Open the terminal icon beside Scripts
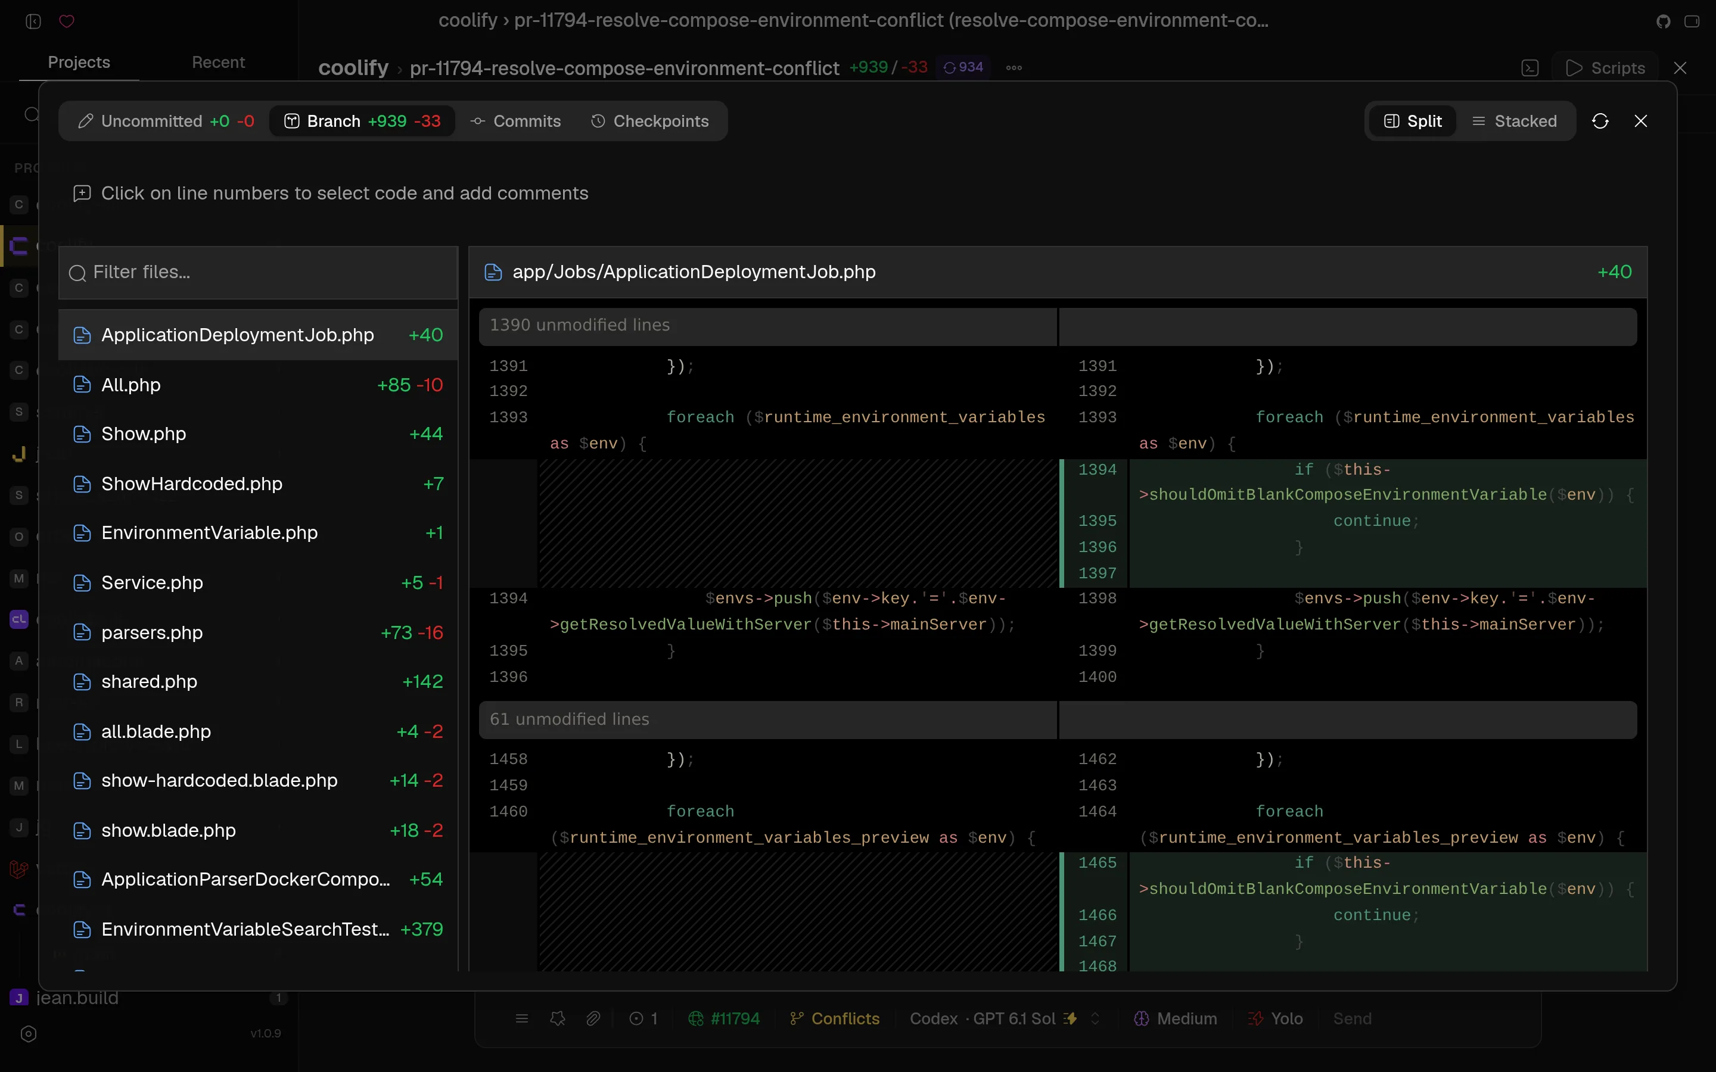The height and width of the screenshot is (1072, 1716). (x=1530, y=68)
